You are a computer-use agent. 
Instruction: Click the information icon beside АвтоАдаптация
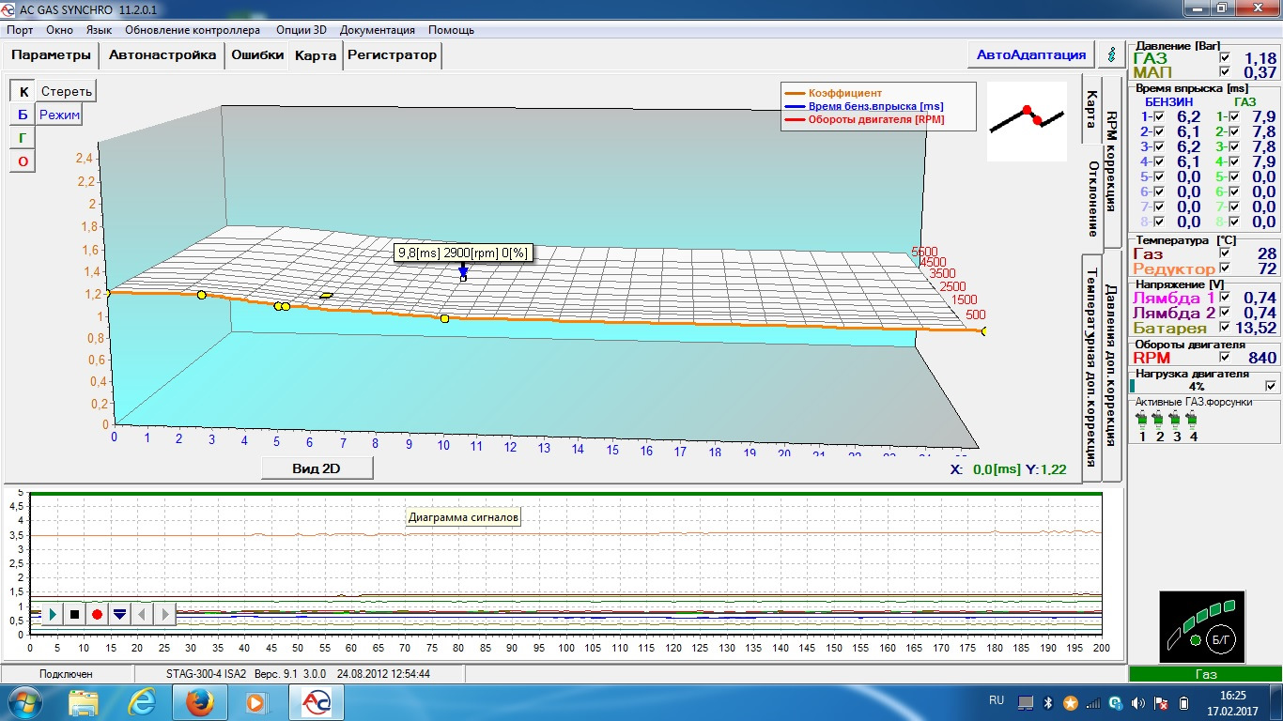1112,54
